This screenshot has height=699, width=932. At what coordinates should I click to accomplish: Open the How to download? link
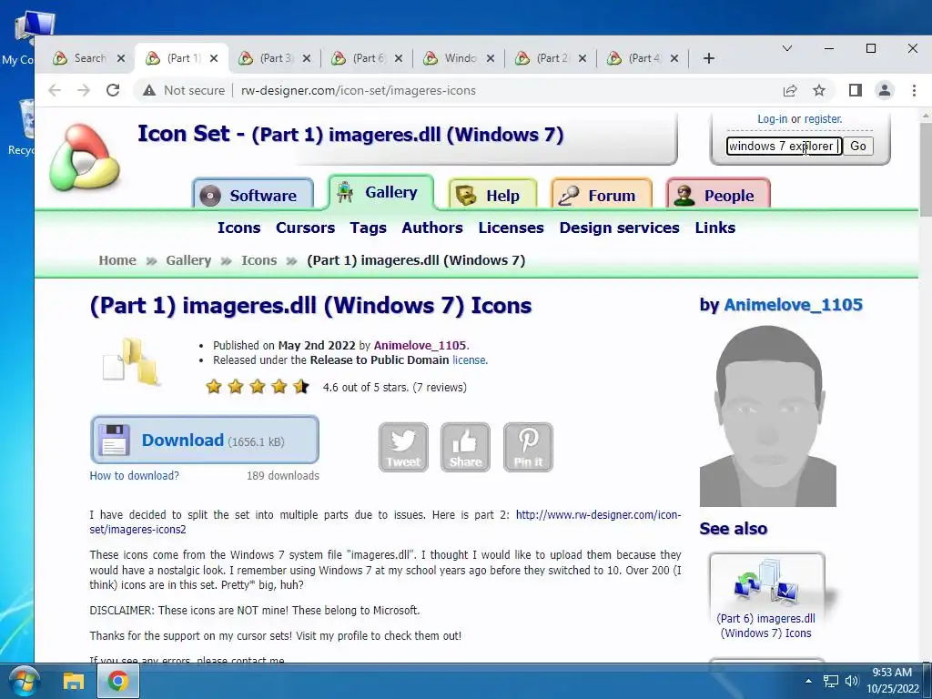[x=135, y=475]
